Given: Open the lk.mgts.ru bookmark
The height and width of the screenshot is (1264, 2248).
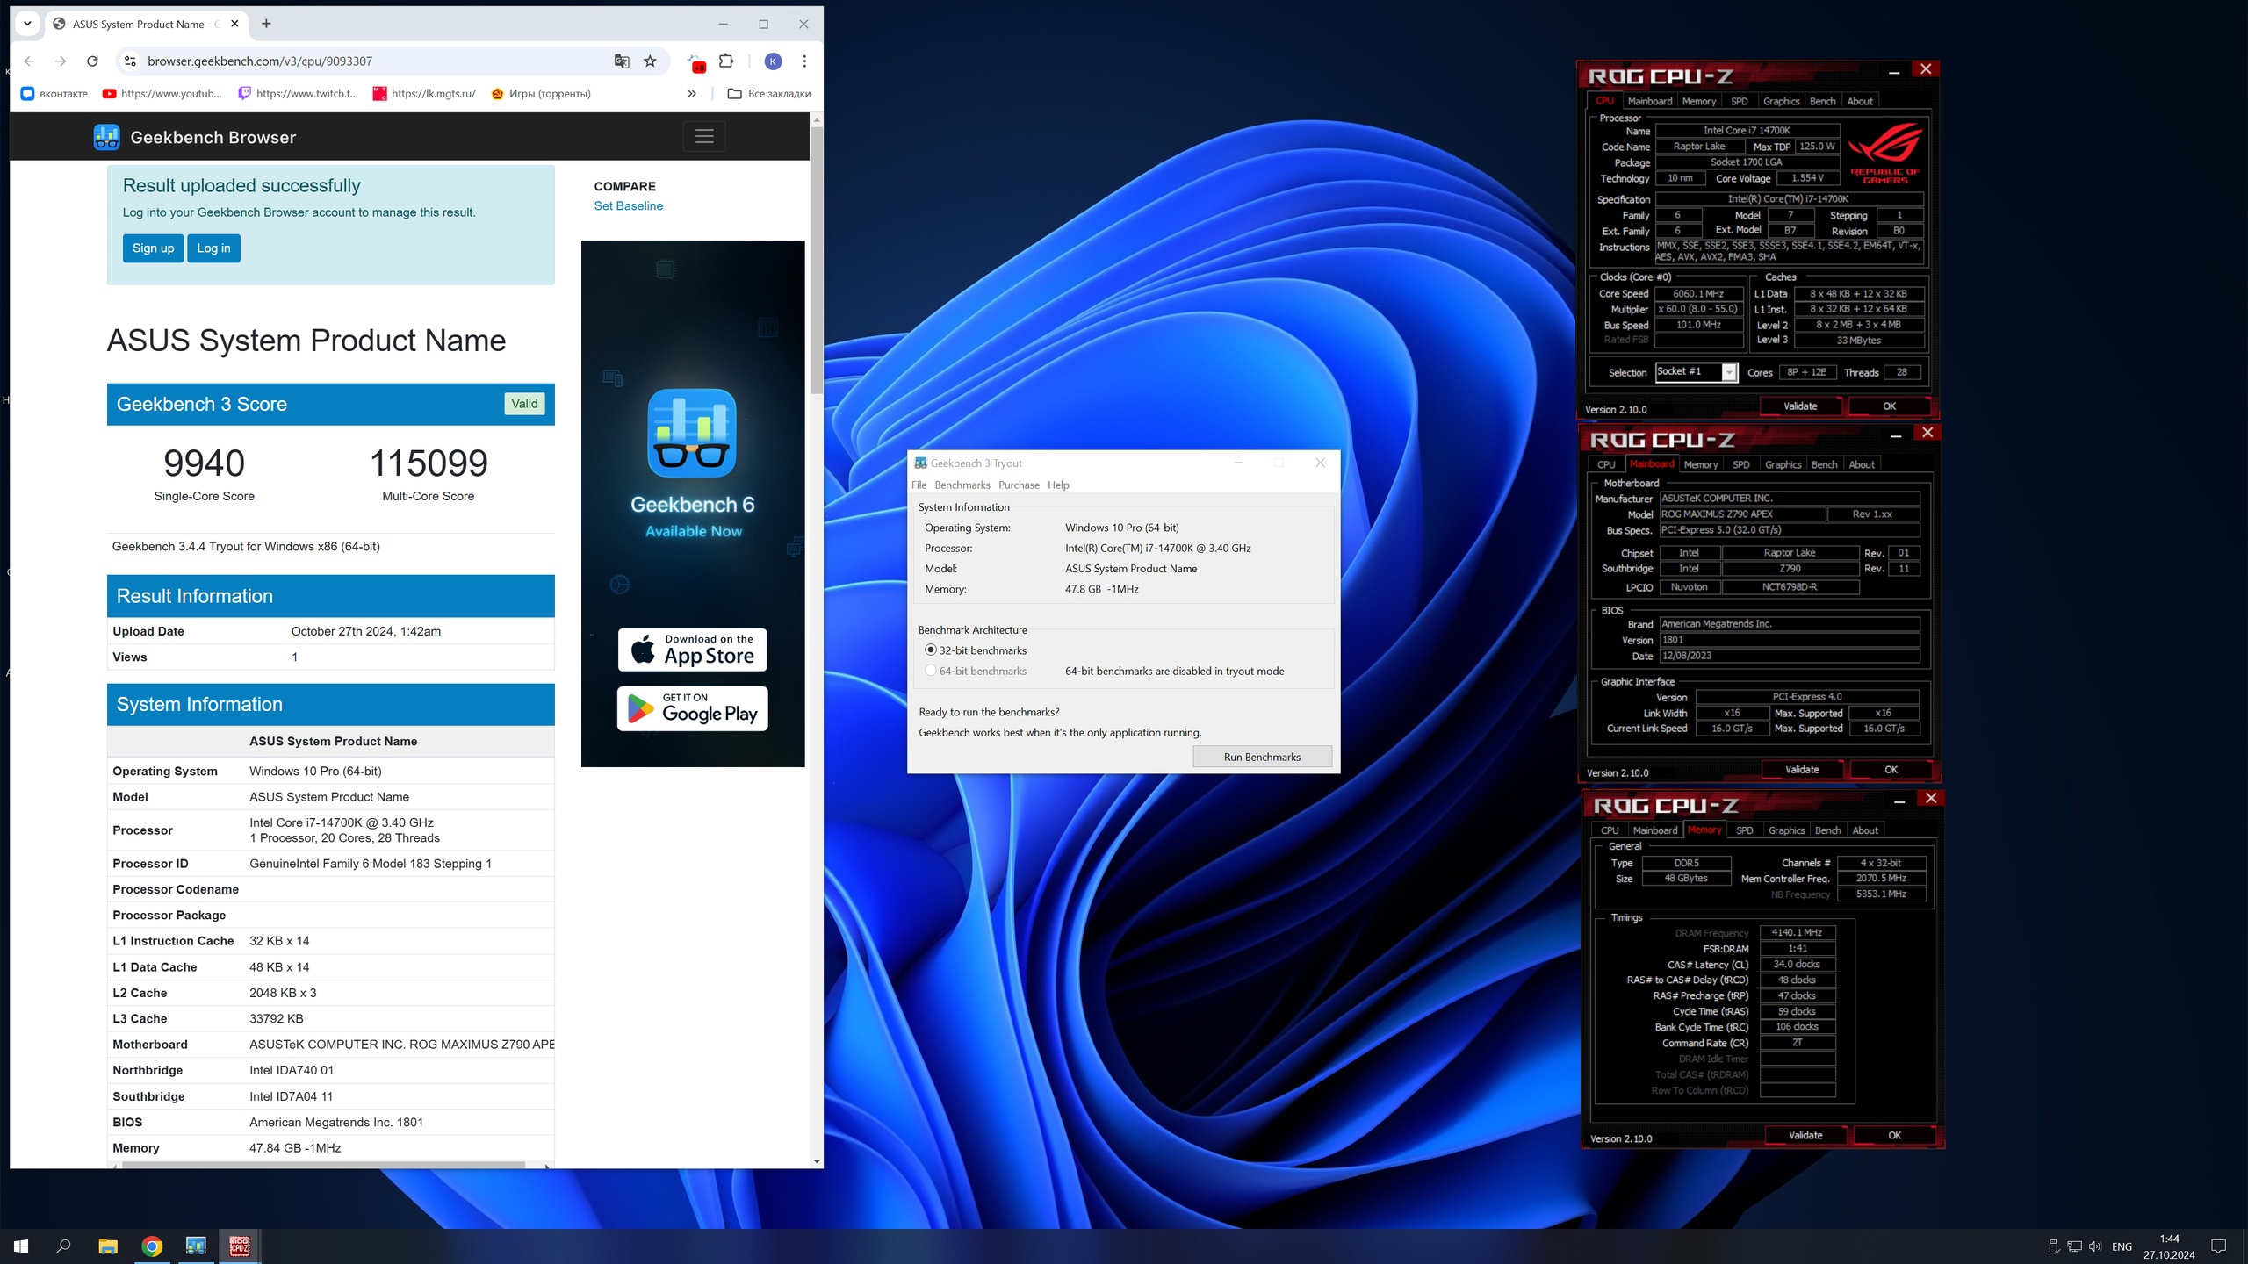Looking at the screenshot, I should [425, 93].
